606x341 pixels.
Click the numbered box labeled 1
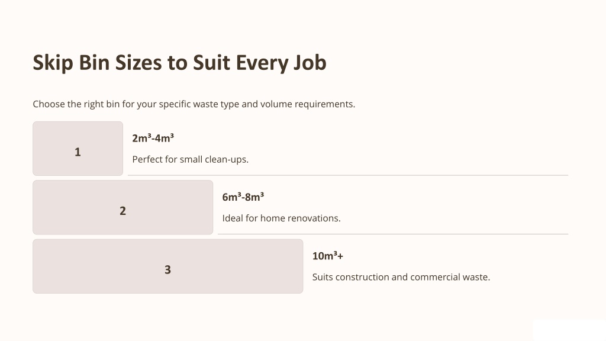[78, 149]
